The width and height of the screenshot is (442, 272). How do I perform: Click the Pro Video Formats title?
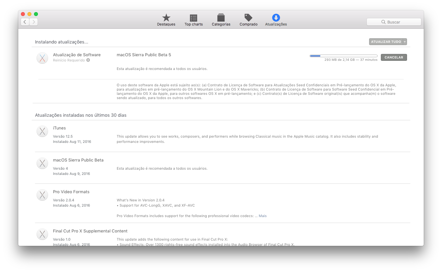[x=71, y=192]
